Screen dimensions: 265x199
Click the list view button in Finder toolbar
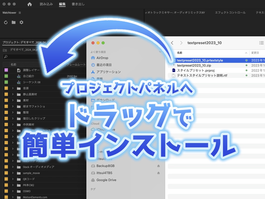(261, 43)
